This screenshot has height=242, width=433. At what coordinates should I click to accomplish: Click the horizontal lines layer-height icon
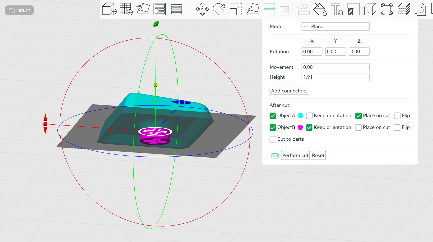176,9
